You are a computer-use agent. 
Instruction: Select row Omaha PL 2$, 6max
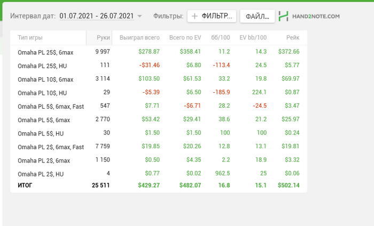[x=159, y=160]
